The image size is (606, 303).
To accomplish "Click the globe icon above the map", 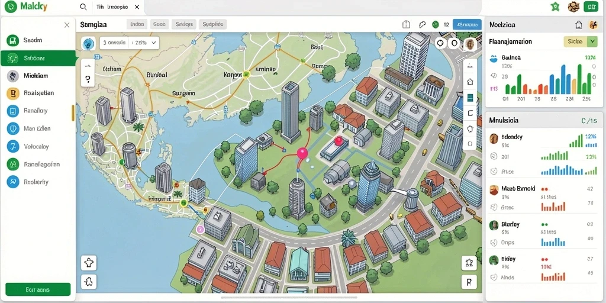I will 88,43.
